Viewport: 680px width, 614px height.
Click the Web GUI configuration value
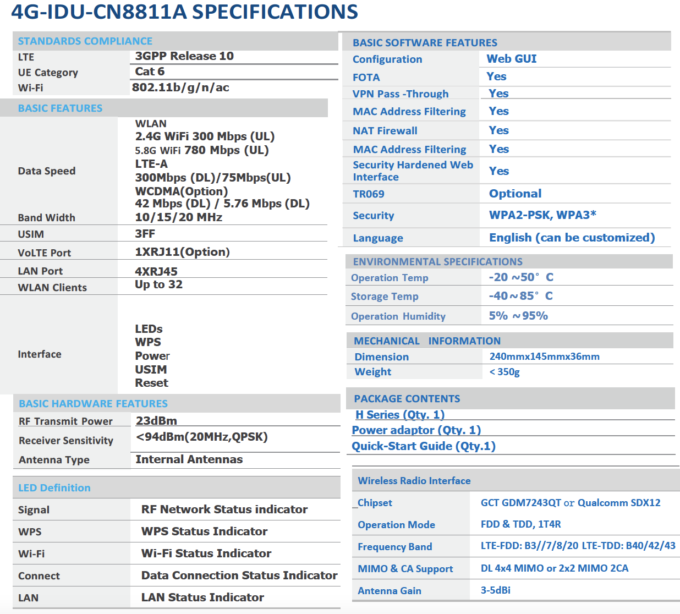tap(512, 59)
